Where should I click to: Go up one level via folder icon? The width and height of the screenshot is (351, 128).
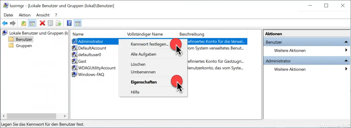[x=24, y=23]
